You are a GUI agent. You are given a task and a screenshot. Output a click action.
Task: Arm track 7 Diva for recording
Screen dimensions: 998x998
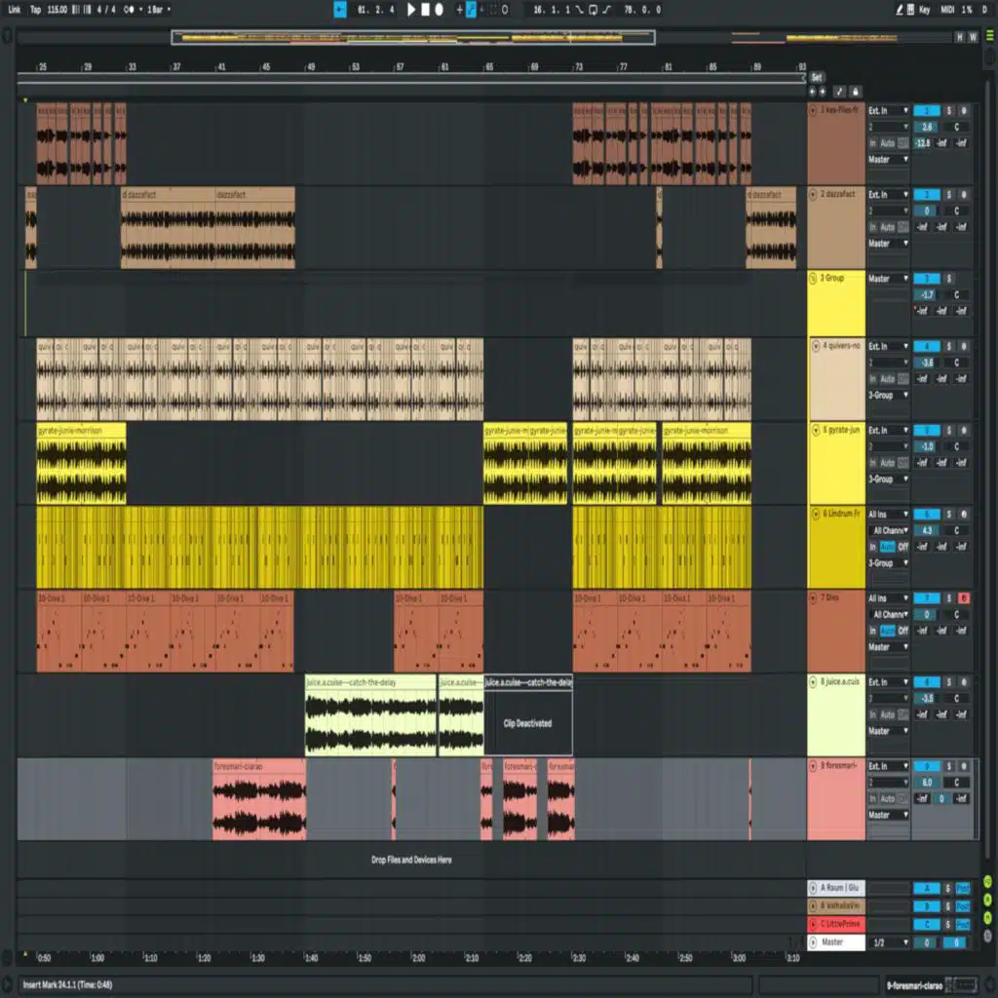click(963, 598)
